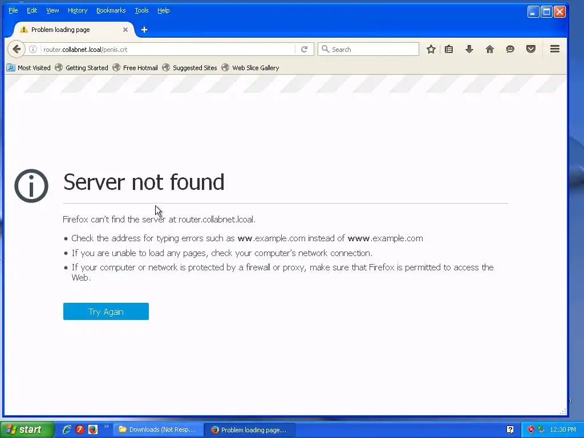
Task: Bookmark this page with the star icon
Action: coord(431,49)
